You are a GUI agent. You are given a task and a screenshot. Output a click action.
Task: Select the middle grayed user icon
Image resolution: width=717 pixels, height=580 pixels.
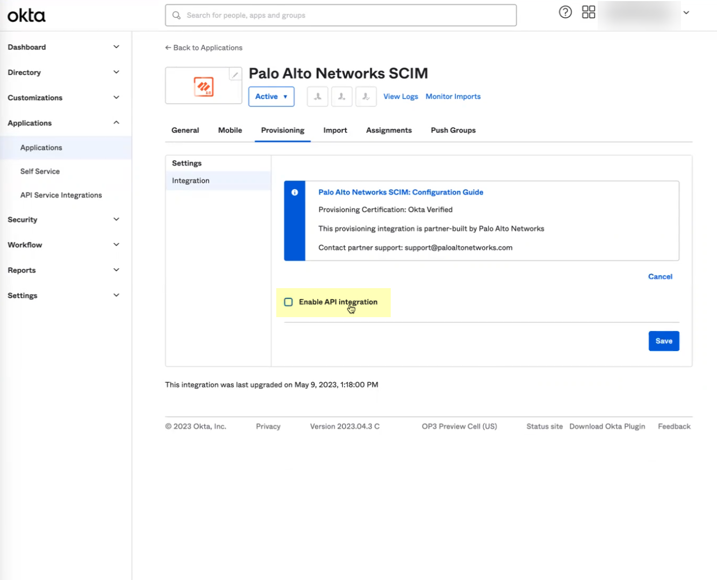coord(341,96)
